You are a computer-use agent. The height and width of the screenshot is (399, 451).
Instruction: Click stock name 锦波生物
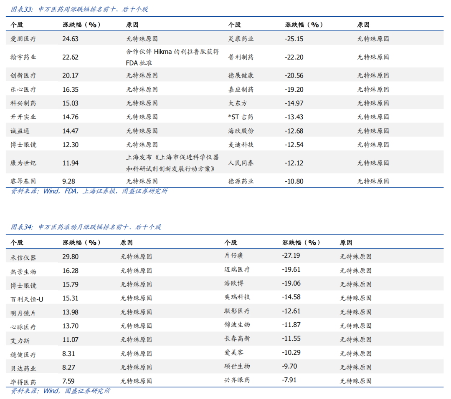[x=237, y=325]
